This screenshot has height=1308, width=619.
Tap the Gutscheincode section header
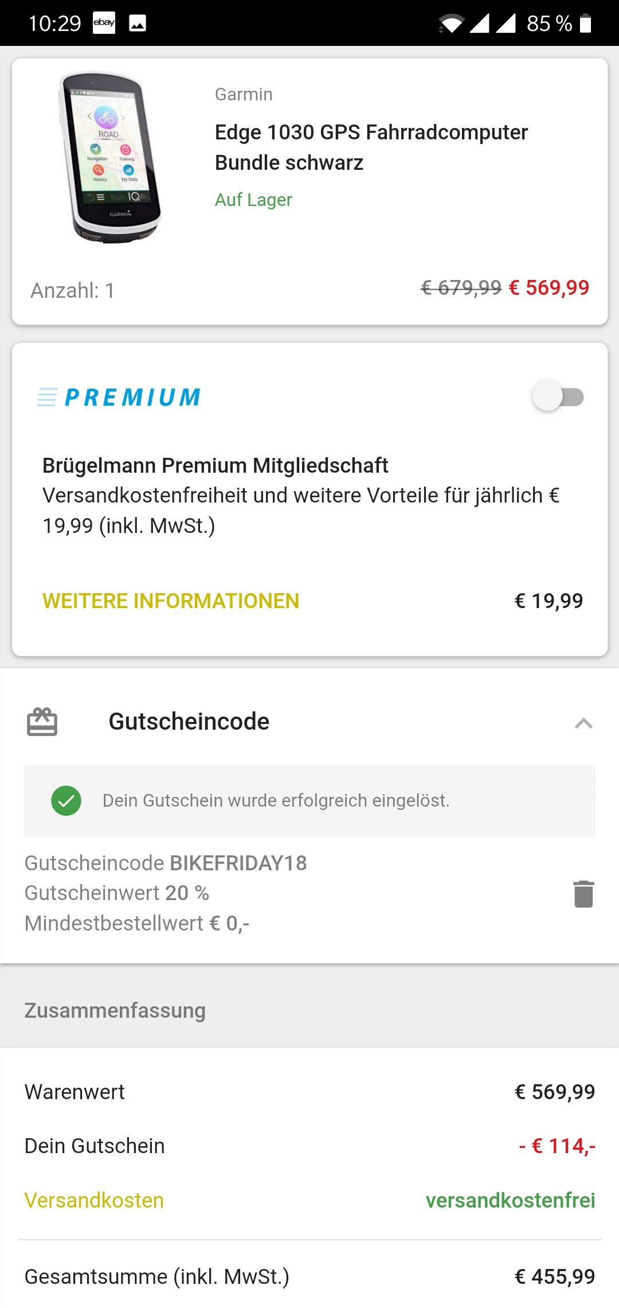[189, 722]
